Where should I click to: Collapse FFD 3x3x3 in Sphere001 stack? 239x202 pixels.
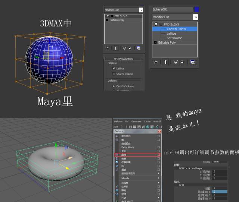coord(161,24)
